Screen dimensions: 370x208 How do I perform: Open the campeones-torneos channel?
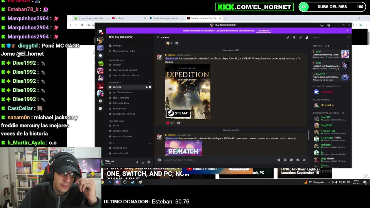pos(129,114)
